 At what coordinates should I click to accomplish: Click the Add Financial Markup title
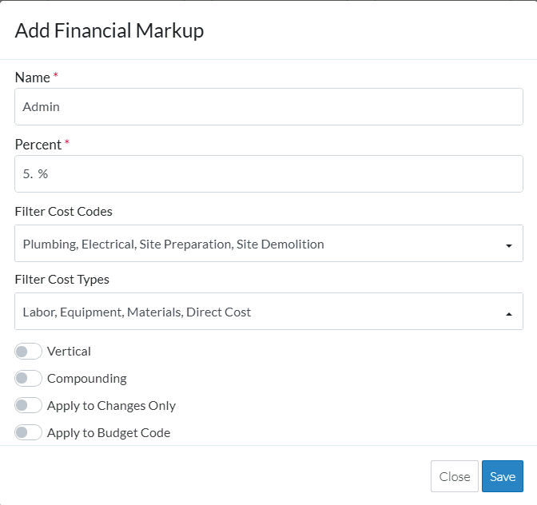point(109,31)
